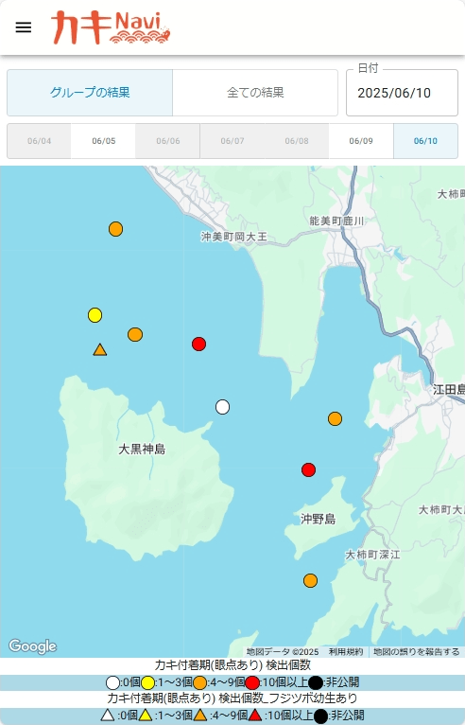
Task: Select the 06/10 date tab
Action: (x=425, y=141)
